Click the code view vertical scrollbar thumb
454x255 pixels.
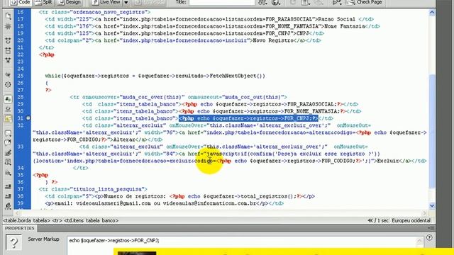point(432,131)
